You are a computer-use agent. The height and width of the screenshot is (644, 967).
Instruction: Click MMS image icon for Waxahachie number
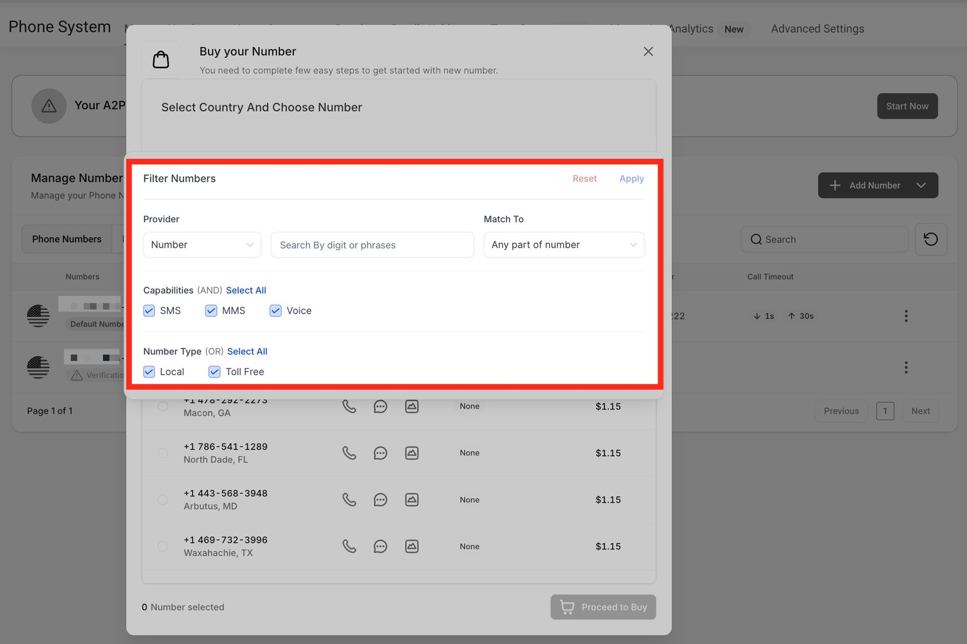412,546
